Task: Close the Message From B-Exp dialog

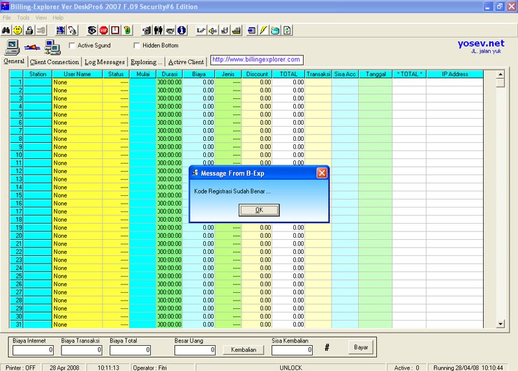Action: [322, 173]
